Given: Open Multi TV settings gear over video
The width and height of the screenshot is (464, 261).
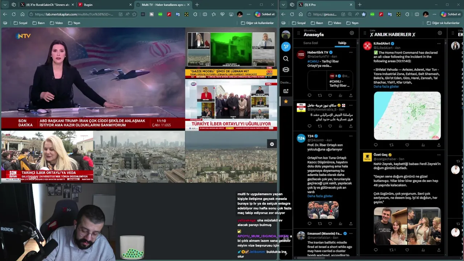Looking at the screenshot, I should (x=272, y=144).
